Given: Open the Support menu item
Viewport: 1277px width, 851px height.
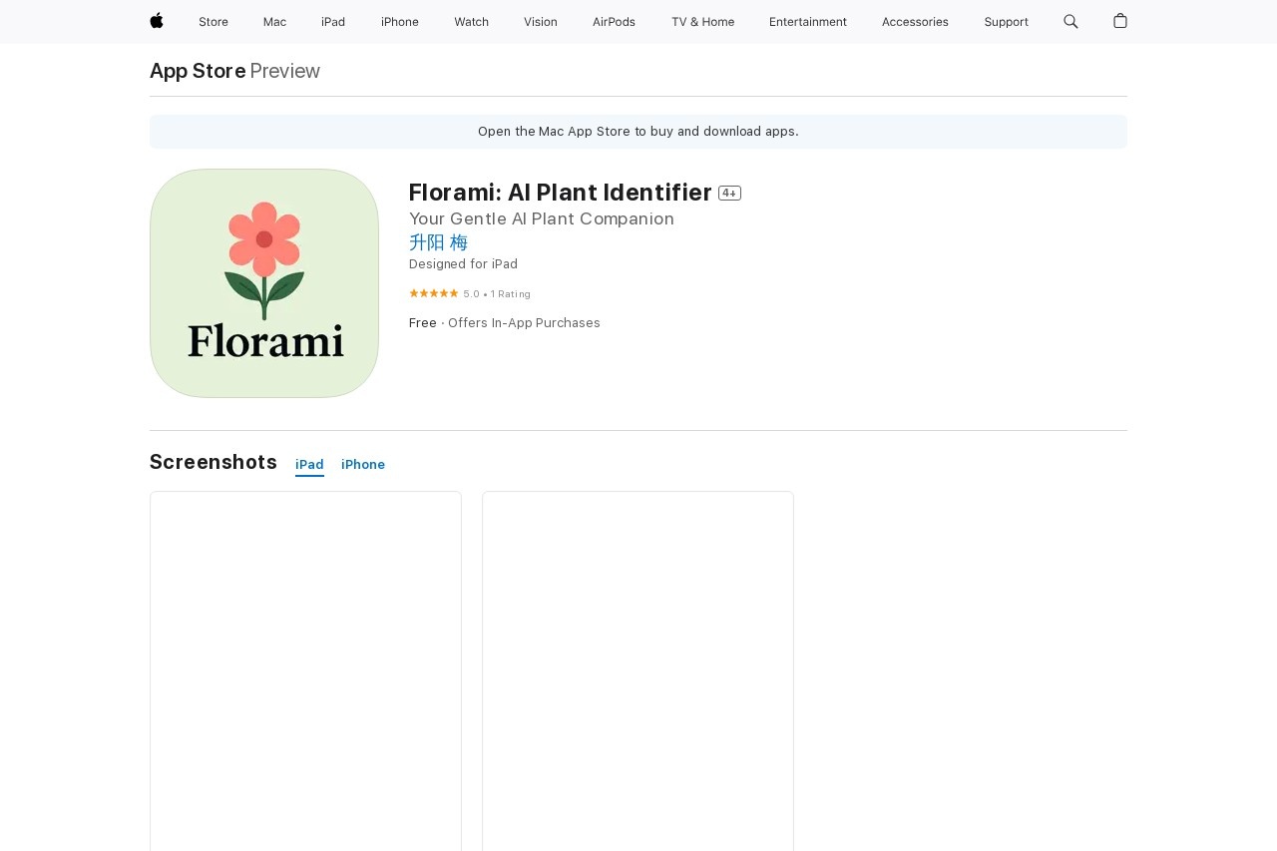Looking at the screenshot, I should (1006, 22).
